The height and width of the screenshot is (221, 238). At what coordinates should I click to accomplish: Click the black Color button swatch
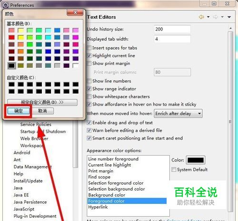[196, 160]
